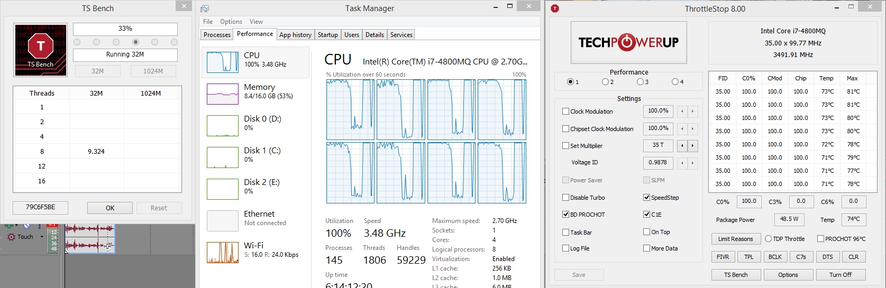
Task: Increase Voltage ID with right arrow
Action: click(x=692, y=163)
